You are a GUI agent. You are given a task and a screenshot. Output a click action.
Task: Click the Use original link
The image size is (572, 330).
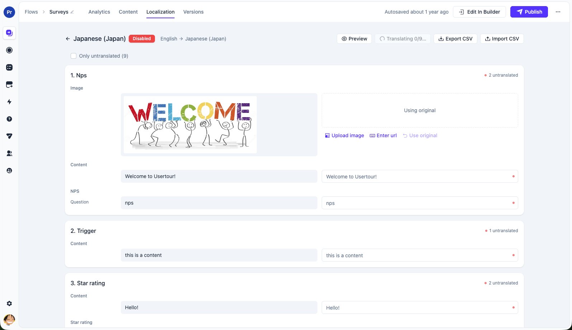click(420, 135)
